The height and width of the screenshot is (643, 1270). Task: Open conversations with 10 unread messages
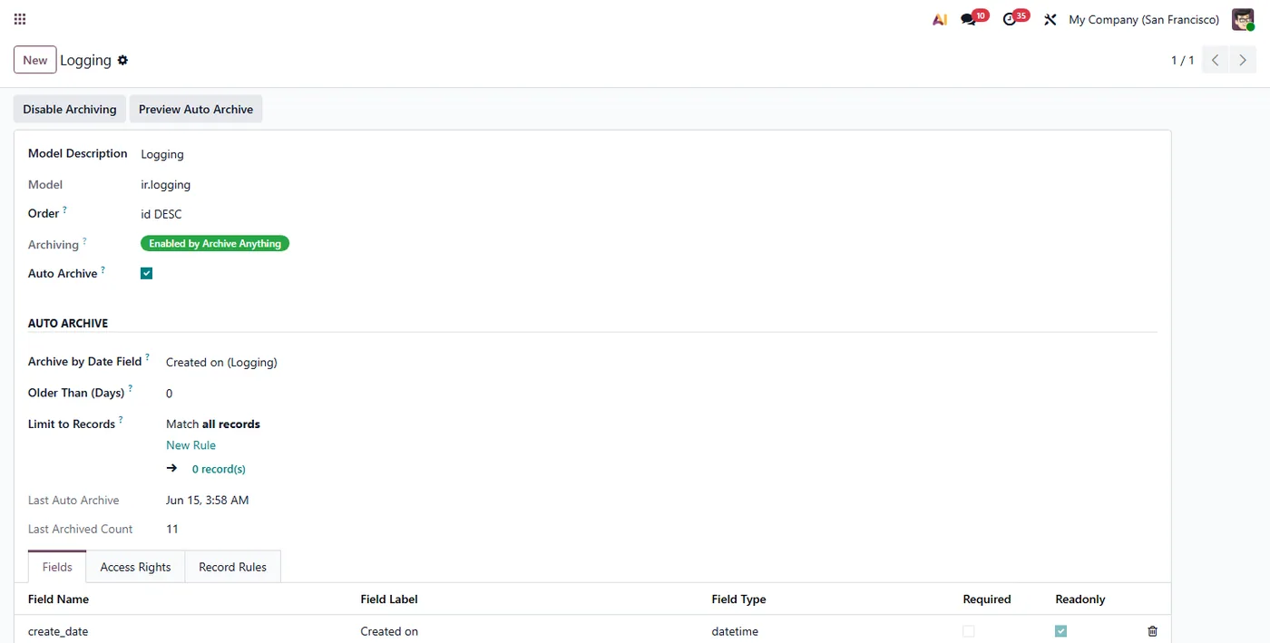coord(973,18)
